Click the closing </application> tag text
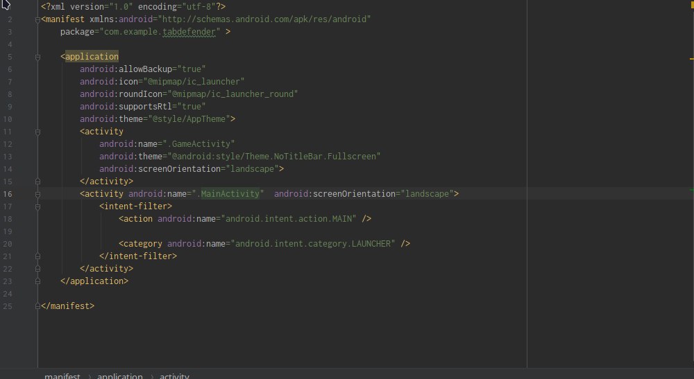The image size is (694, 379). [x=94, y=281]
